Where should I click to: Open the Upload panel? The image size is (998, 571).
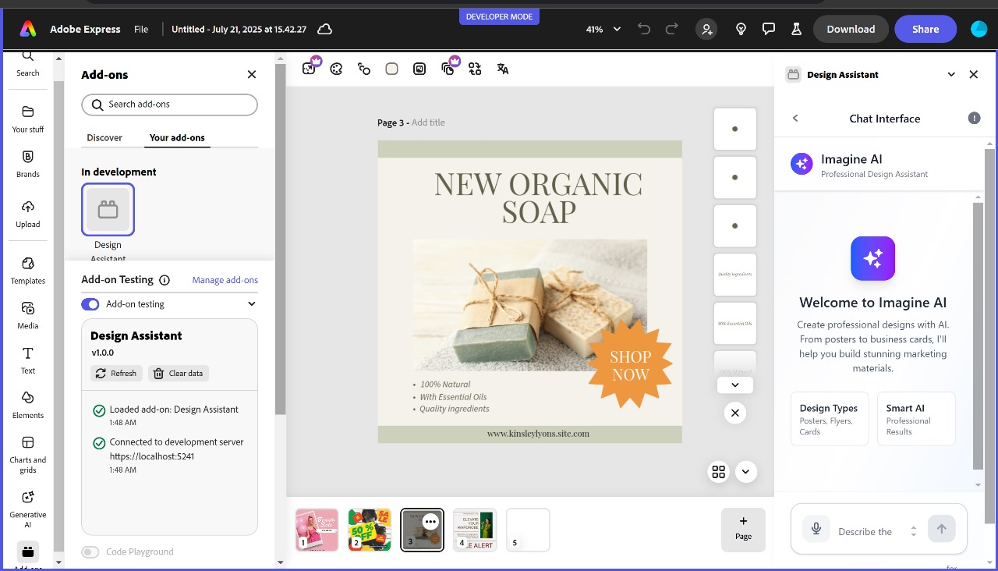[28, 214]
